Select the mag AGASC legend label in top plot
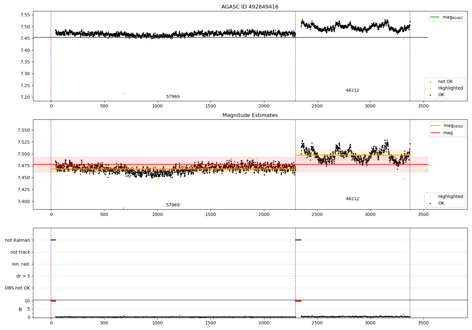 [453, 18]
